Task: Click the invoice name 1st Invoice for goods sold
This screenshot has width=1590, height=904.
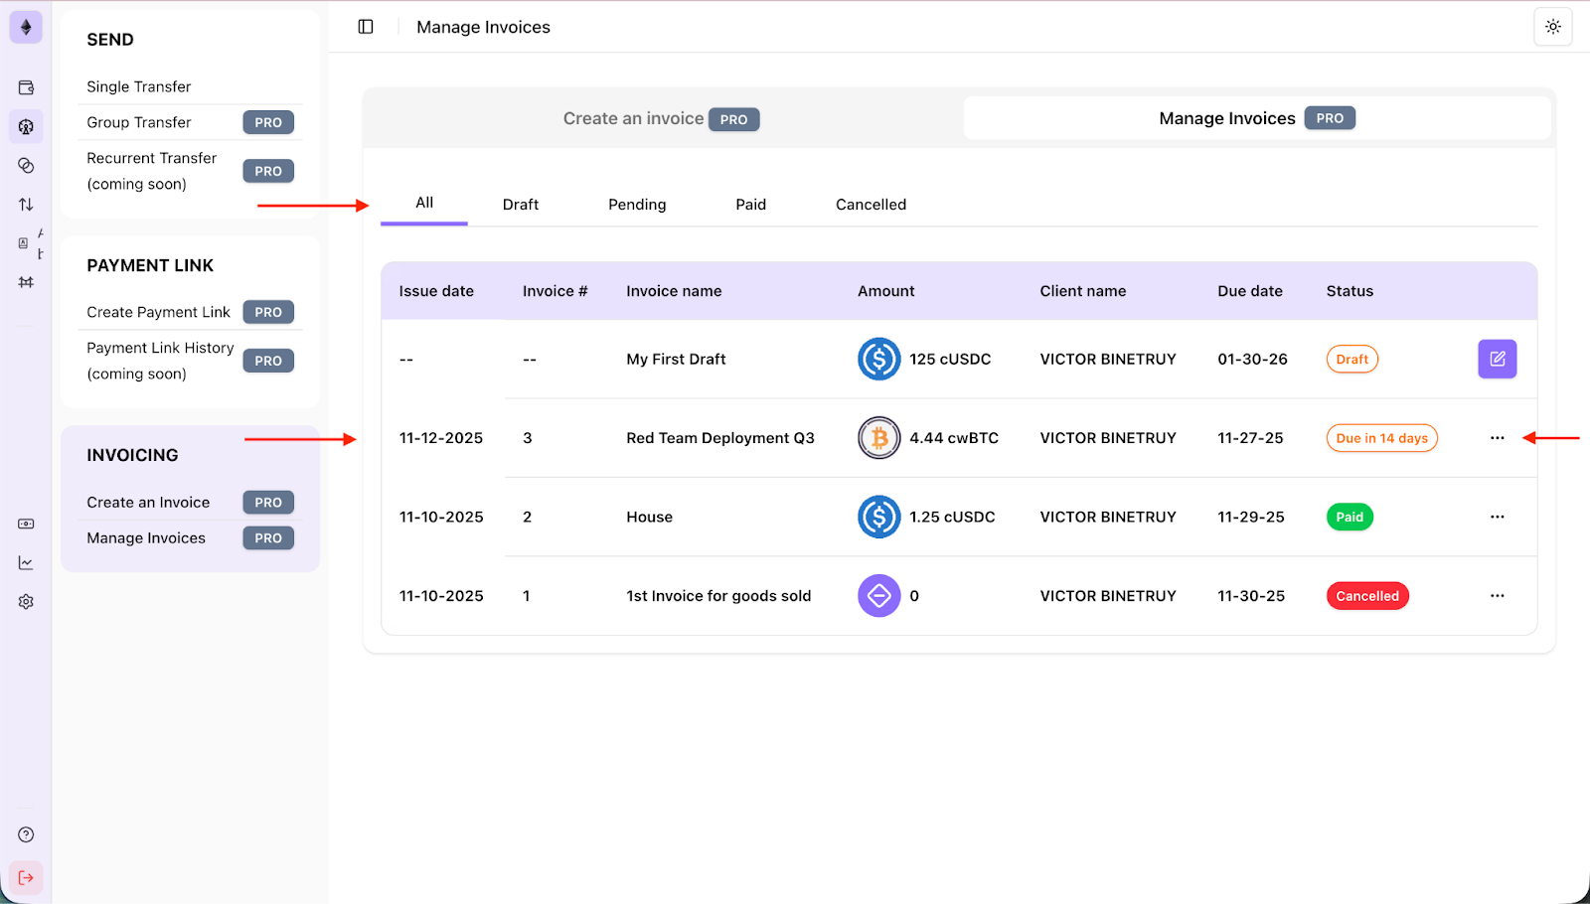Action: [718, 596]
